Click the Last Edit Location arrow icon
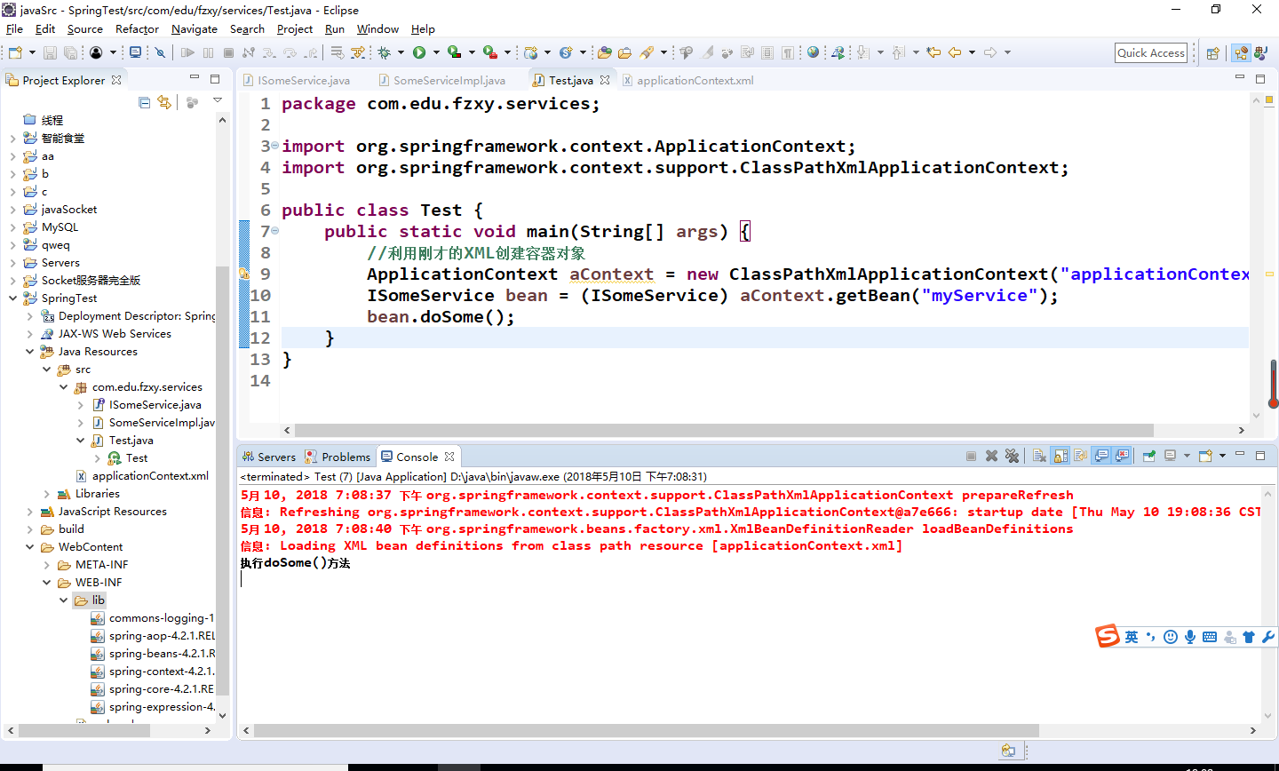 tap(933, 52)
